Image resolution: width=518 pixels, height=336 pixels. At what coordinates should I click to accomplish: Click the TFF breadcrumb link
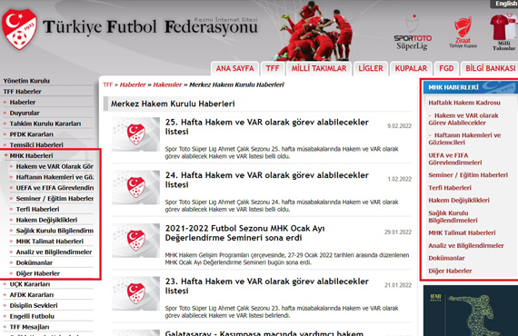(x=108, y=84)
